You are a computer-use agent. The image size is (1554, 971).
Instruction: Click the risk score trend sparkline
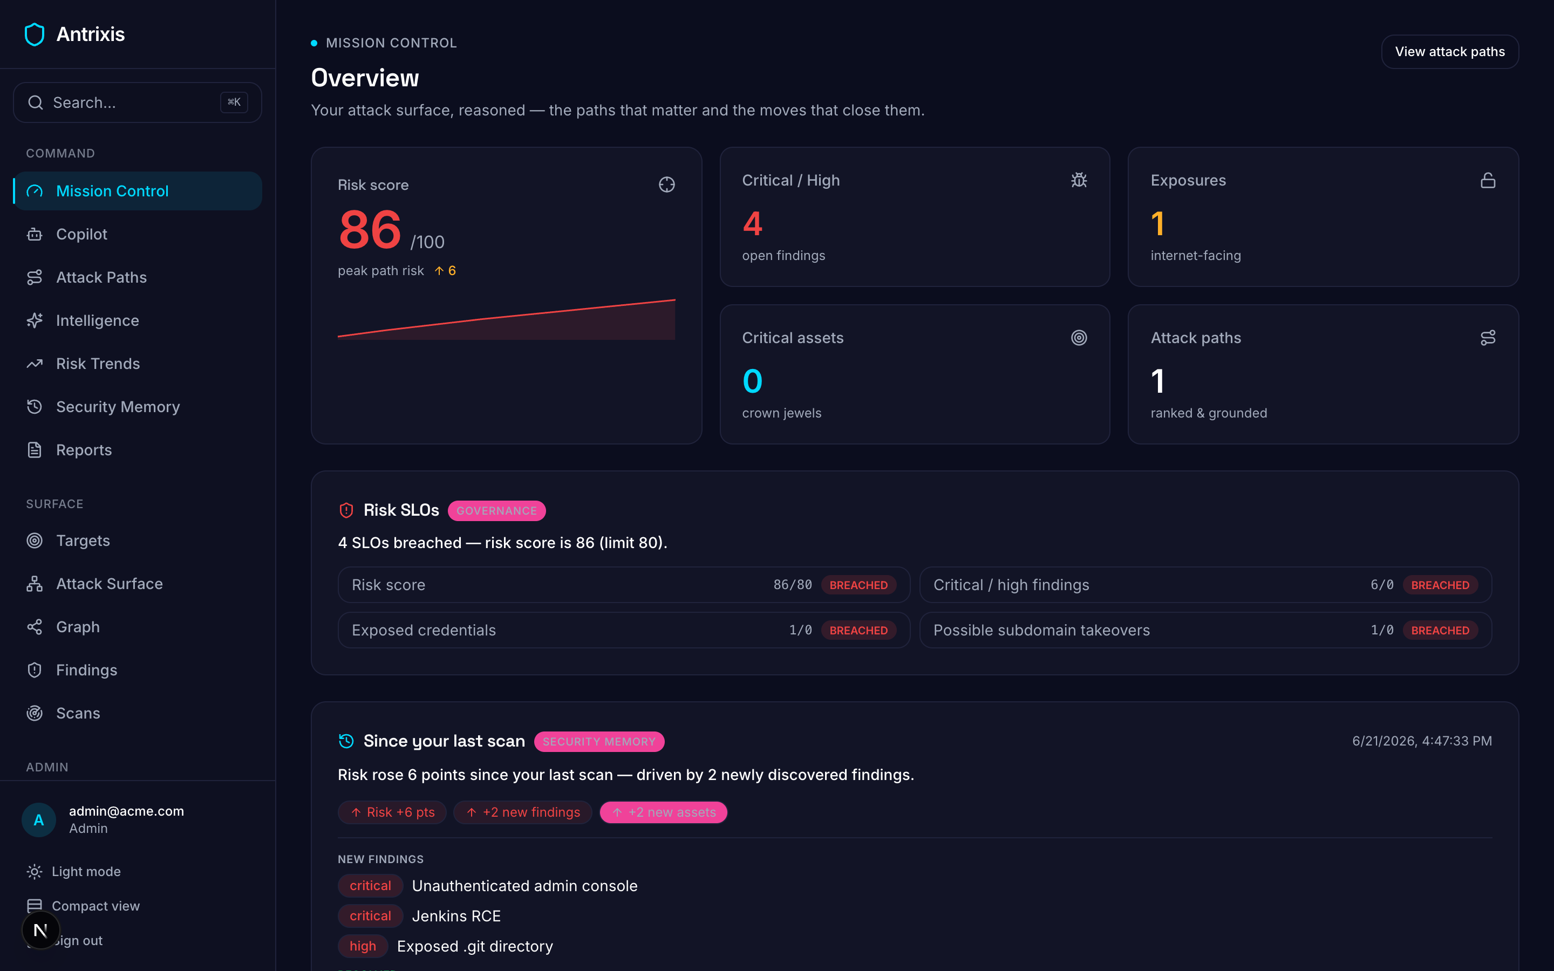(x=506, y=318)
